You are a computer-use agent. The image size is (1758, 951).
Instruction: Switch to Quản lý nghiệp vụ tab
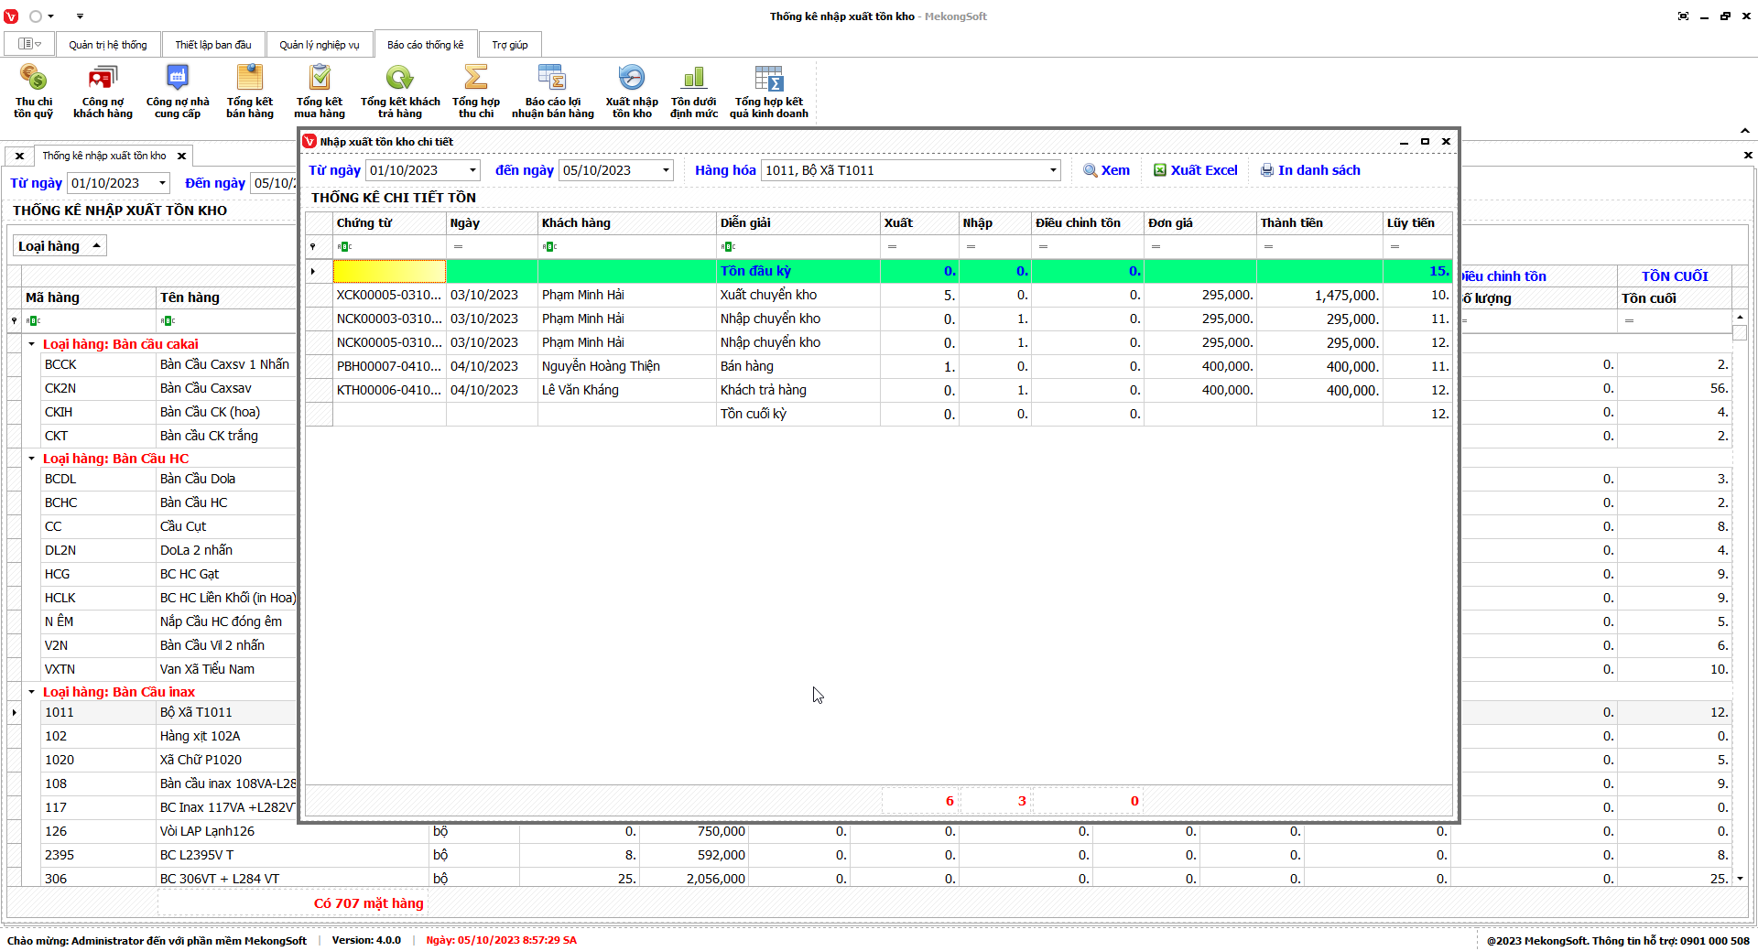(320, 45)
